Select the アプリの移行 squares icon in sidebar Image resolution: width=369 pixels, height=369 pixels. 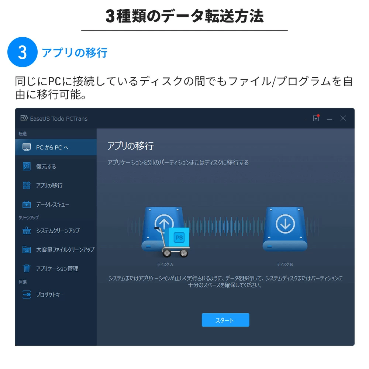[x=27, y=185]
